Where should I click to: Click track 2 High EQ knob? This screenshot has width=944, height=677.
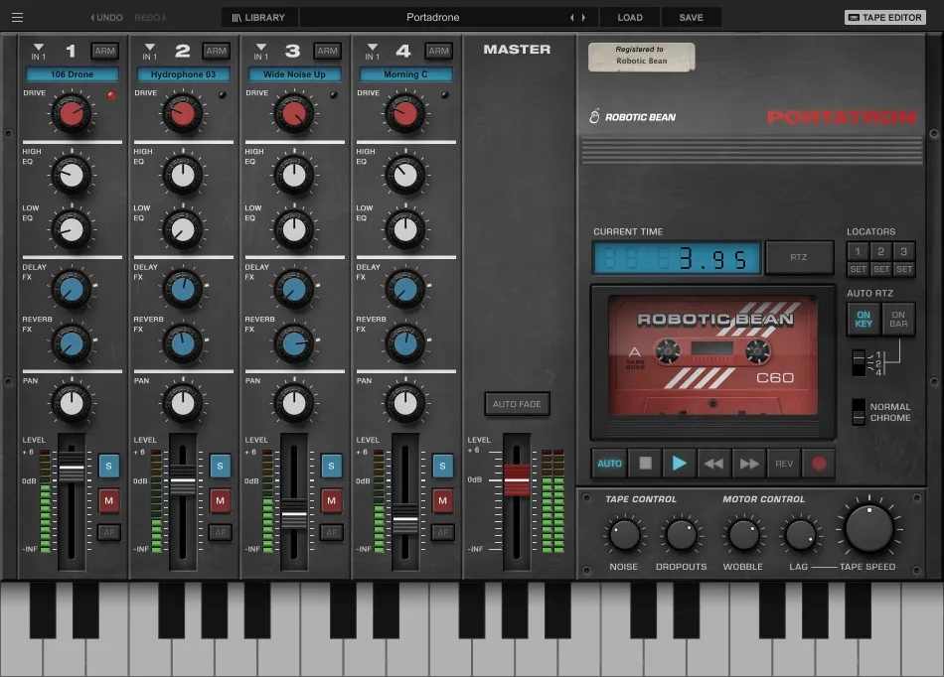click(183, 175)
